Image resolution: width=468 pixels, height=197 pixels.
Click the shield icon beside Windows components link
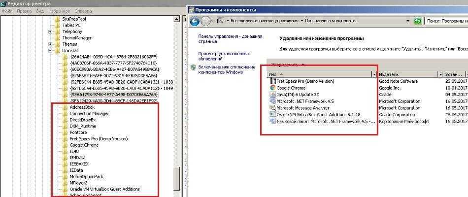click(x=194, y=67)
